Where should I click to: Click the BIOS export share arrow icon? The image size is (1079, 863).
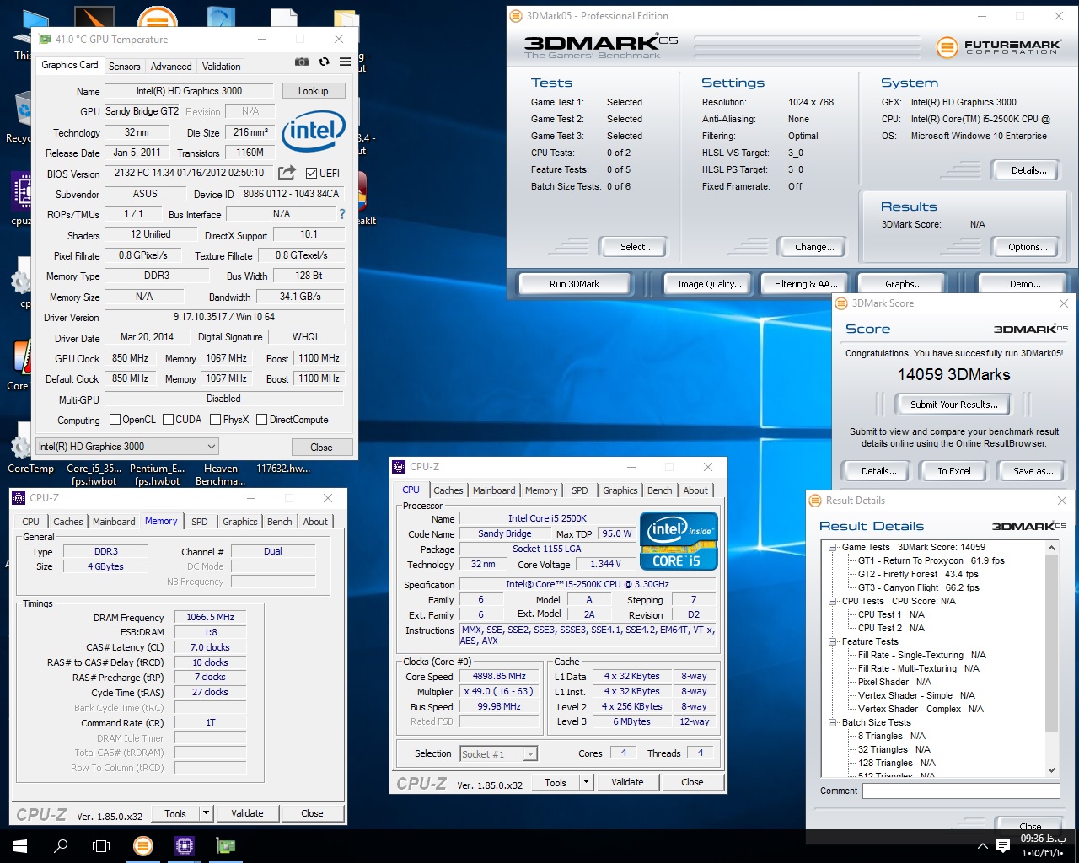[x=287, y=172]
